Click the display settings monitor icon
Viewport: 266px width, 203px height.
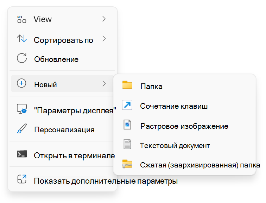22,109
